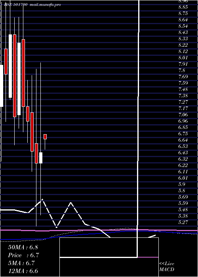
Task: Click the BSE 501700 chart title
Action: pyautogui.click(x=15, y=5)
